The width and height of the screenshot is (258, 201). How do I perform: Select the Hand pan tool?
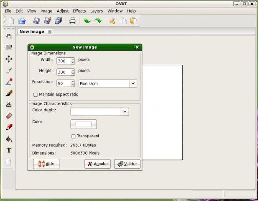(x=9, y=36)
